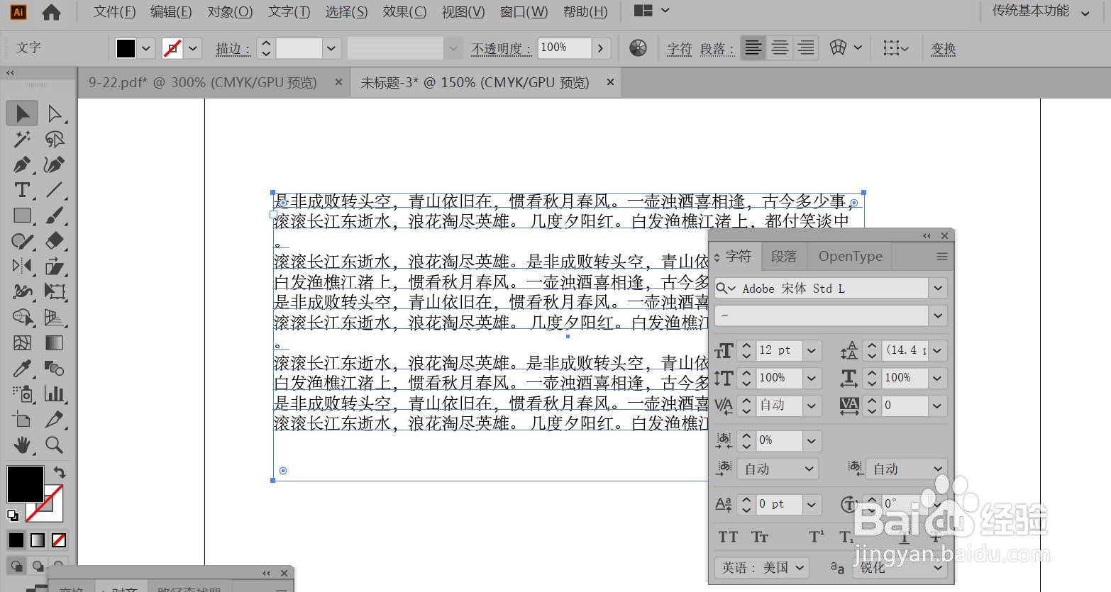Select the Selection tool

pos(21,113)
